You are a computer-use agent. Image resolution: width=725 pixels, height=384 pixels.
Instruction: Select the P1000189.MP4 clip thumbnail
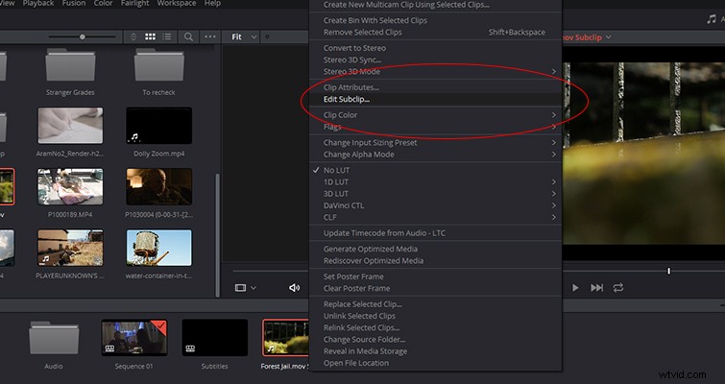(x=70, y=186)
